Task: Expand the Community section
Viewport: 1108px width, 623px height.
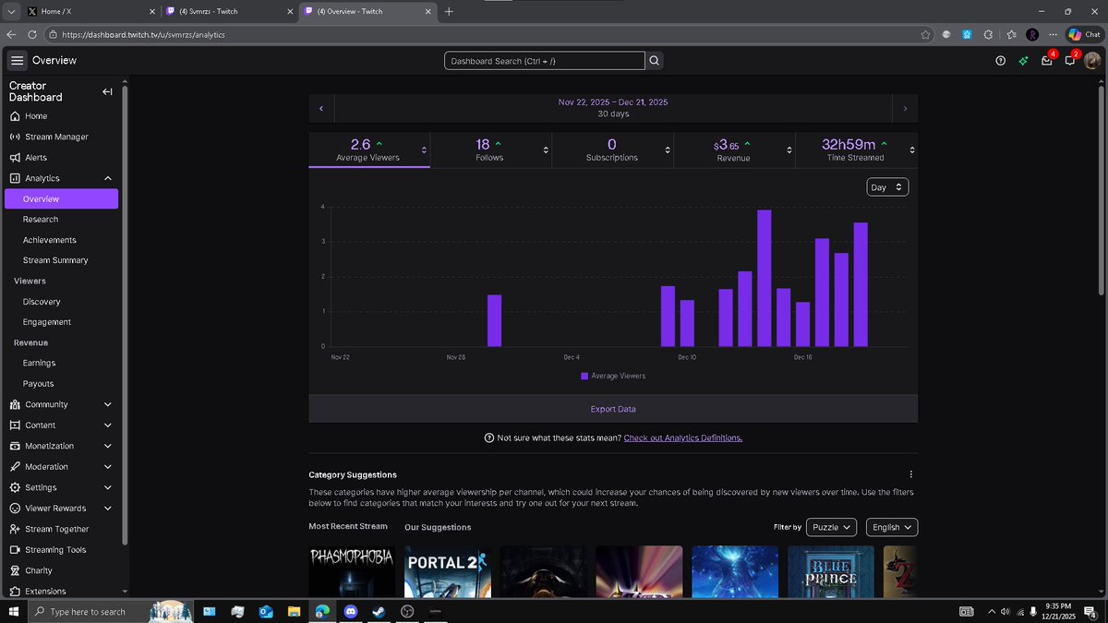Action: tap(108, 404)
